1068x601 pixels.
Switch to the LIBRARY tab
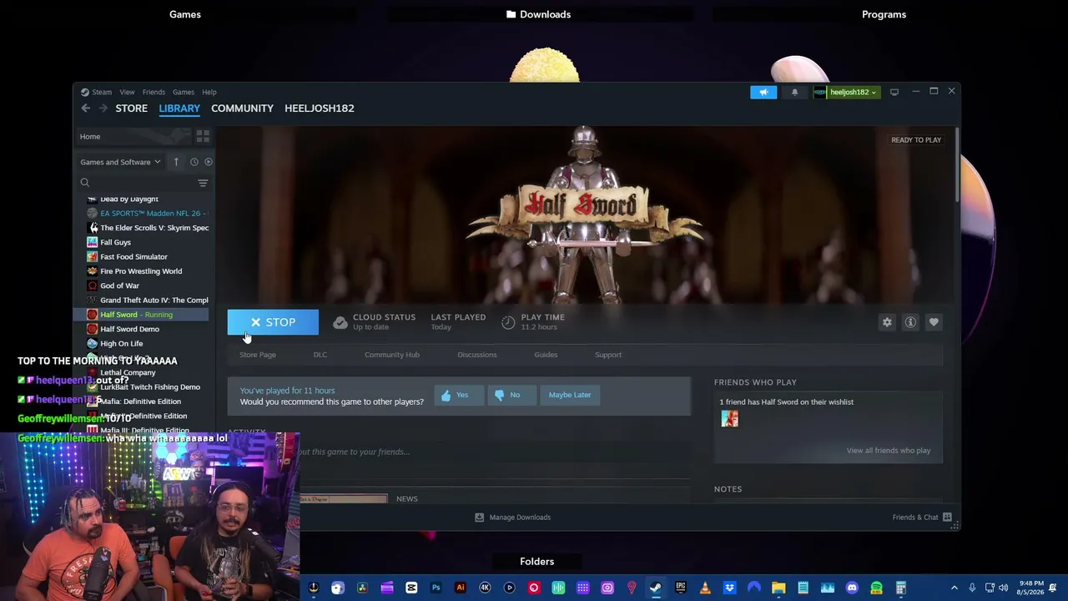(179, 109)
